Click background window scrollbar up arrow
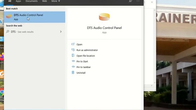Screen dimensions: 196x110 (x=154, y=10)
